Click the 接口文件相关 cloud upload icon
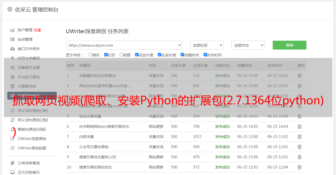Viewport: 336px width, 175px height. click(12, 49)
